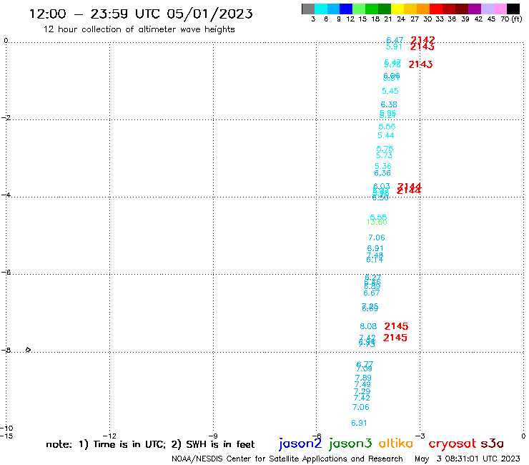
Task: Click the red 2145 time next to 8.08
Action: [x=397, y=326]
